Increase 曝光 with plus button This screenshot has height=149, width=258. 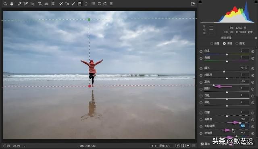point(253,68)
